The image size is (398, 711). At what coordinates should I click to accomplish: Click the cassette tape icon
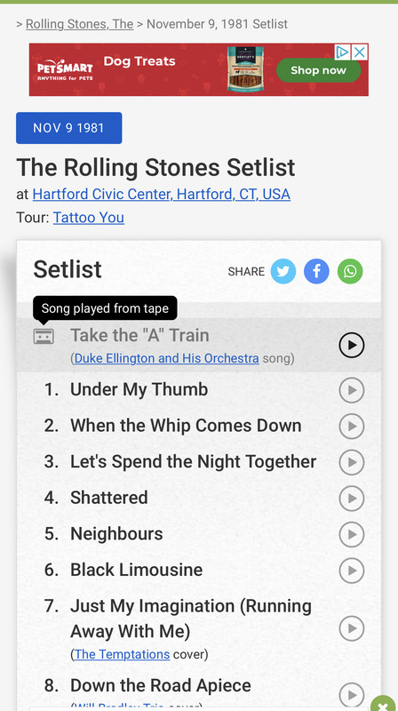point(44,337)
